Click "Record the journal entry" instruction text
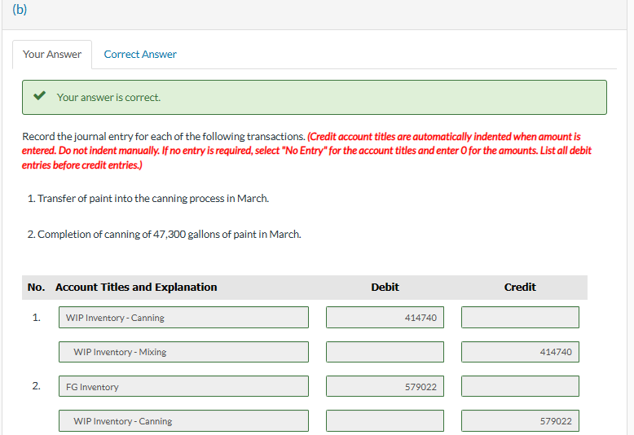 (x=163, y=136)
